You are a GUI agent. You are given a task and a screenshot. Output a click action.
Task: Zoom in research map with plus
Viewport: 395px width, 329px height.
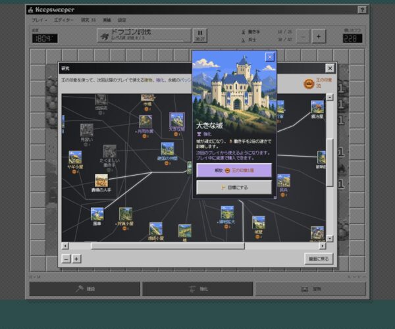(76, 259)
